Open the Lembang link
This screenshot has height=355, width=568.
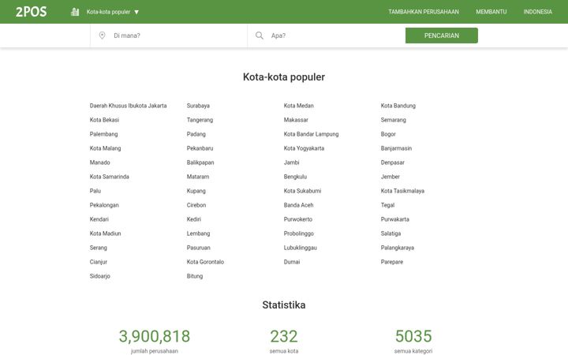coord(199,234)
